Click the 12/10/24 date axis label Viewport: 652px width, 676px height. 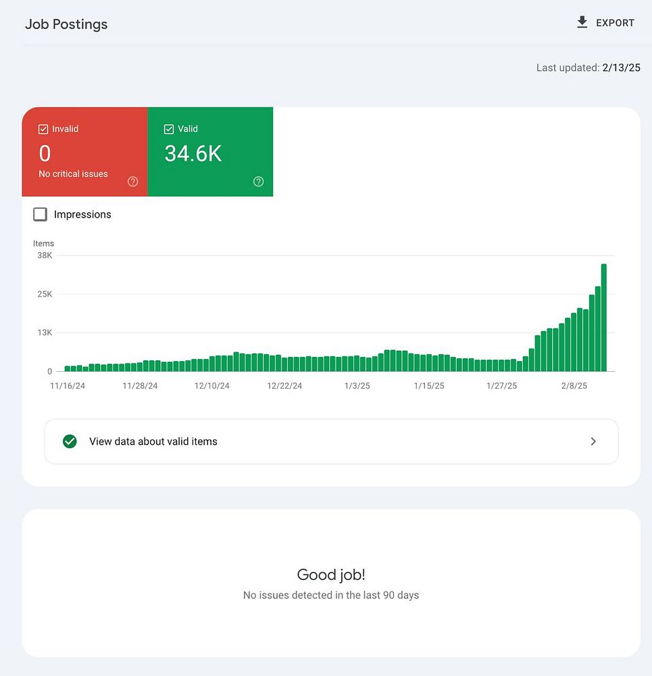(212, 386)
